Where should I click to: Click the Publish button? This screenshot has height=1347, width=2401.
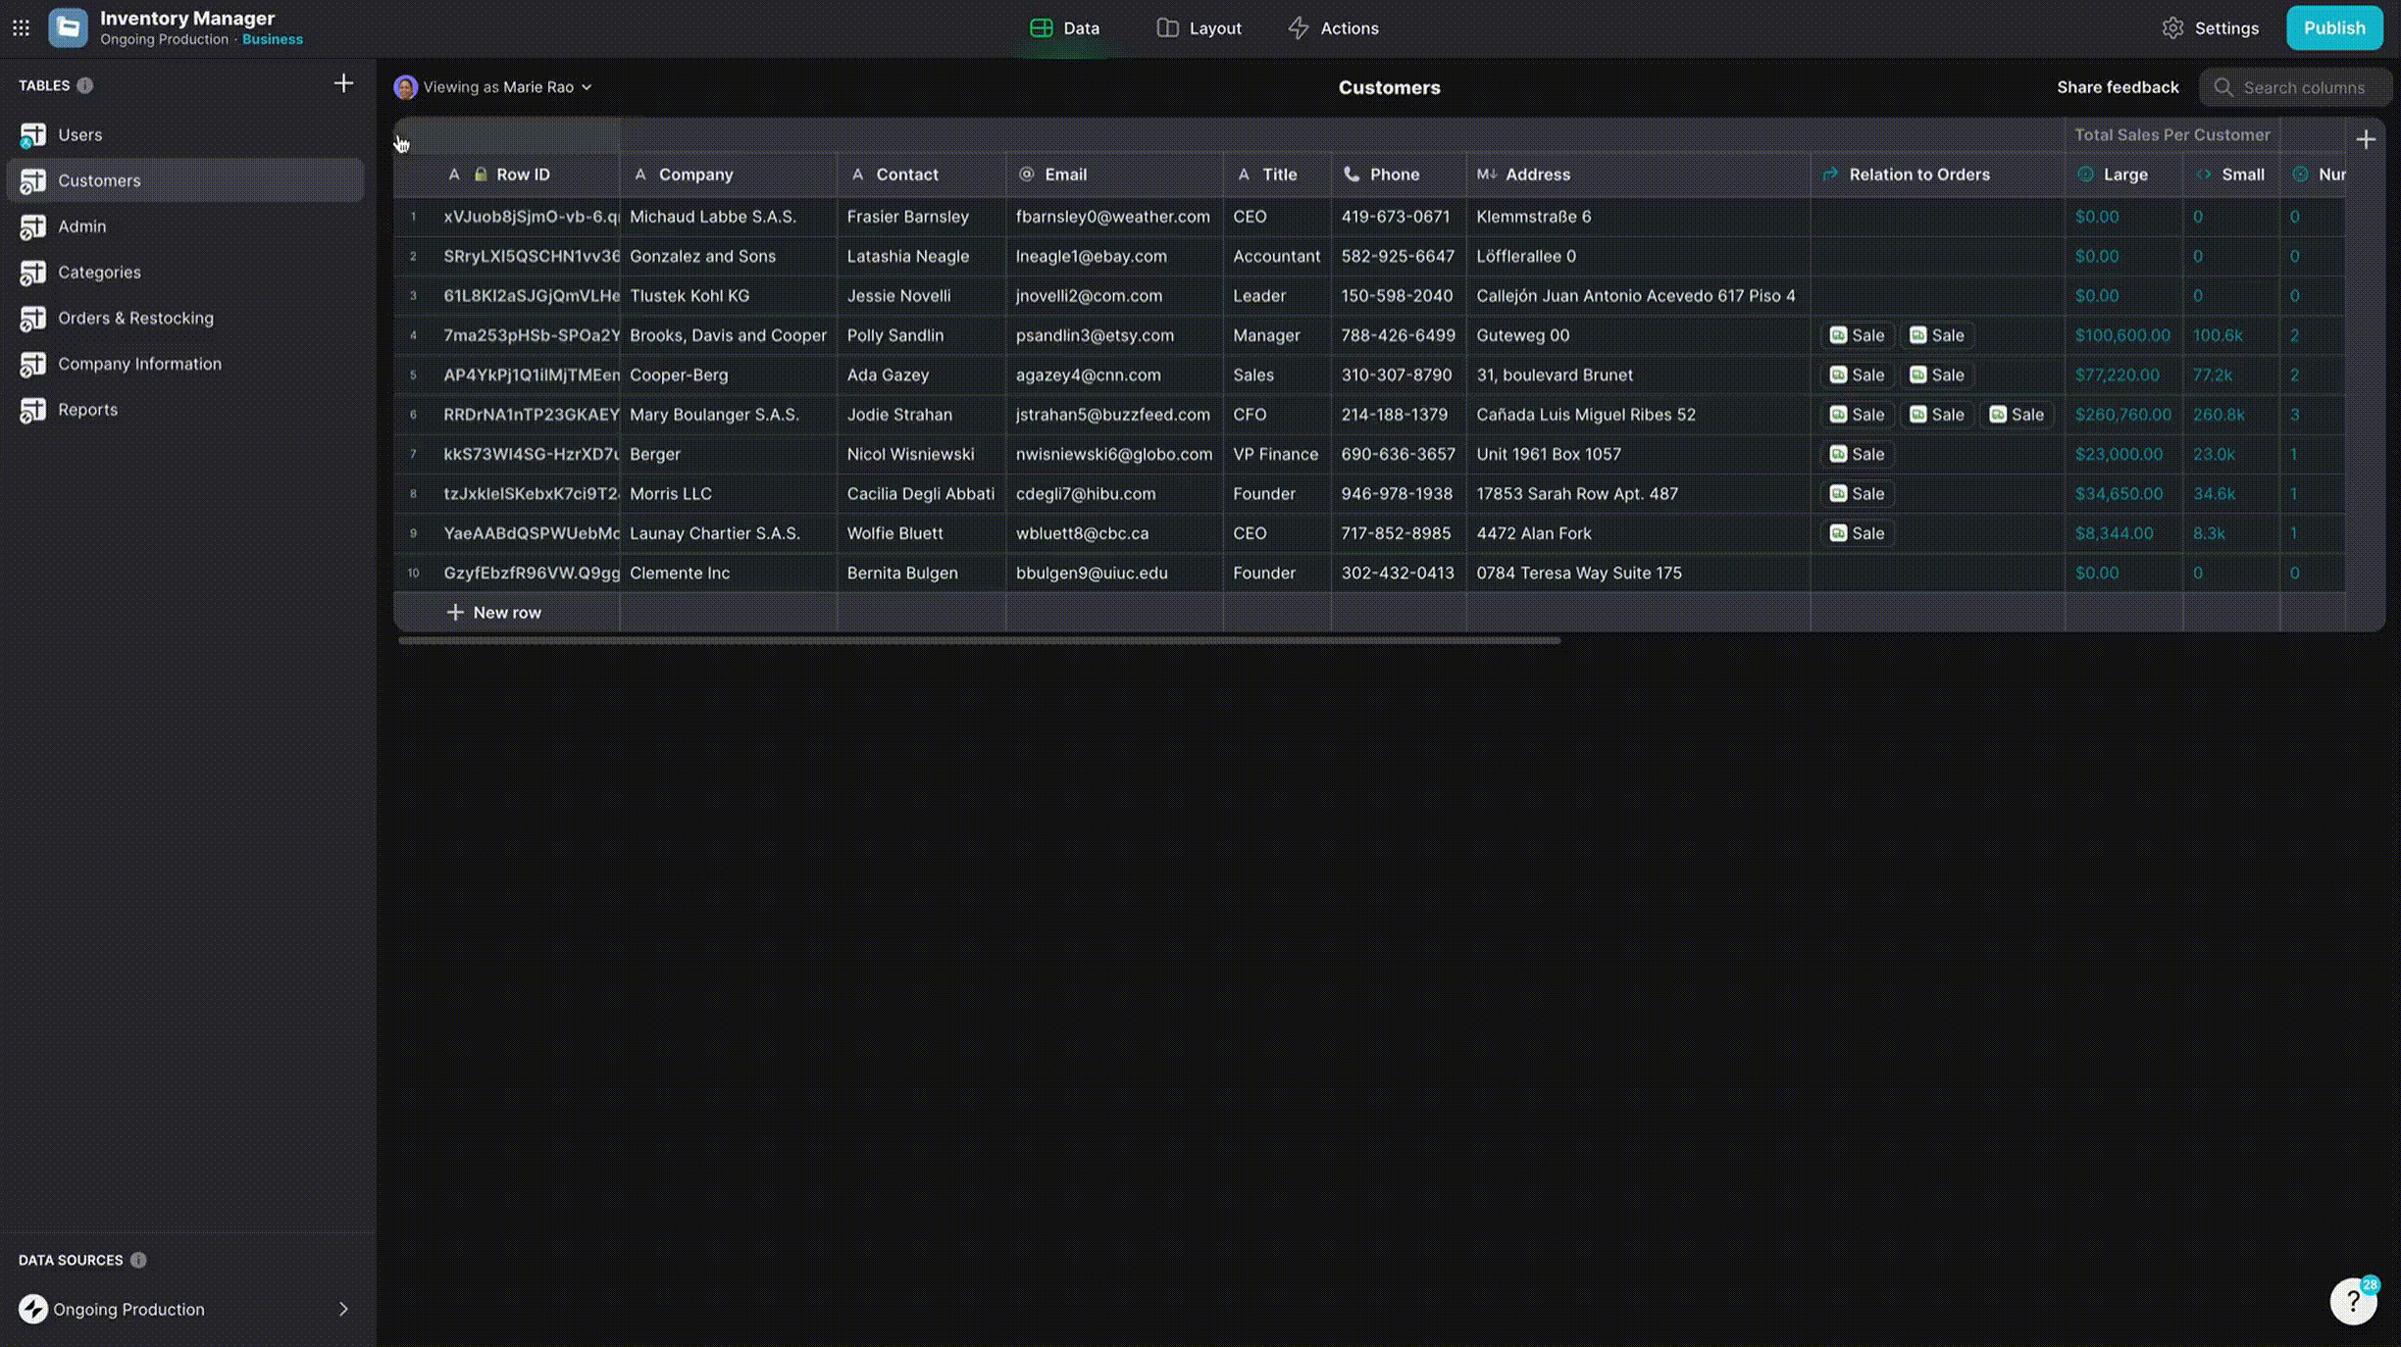[x=2333, y=27]
